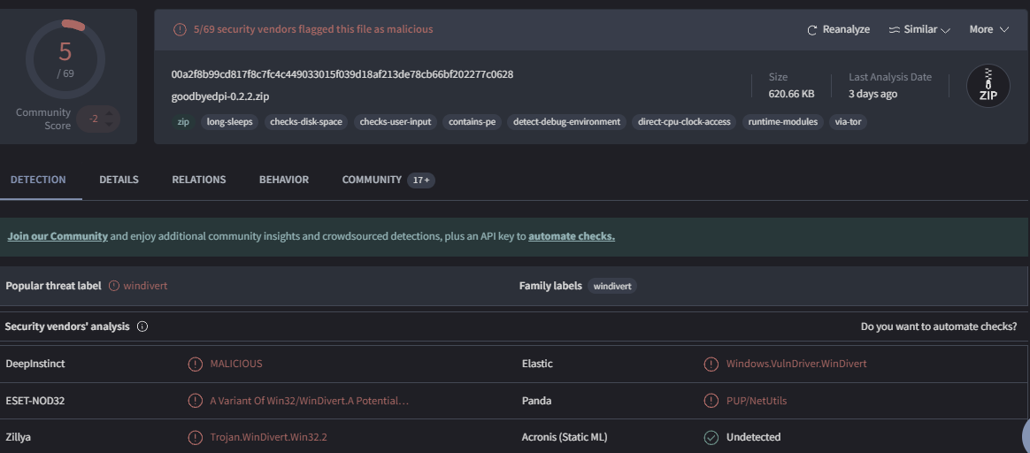This screenshot has width=1030, height=453.
Task: Expand the More options dropdown
Action: [x=988, y=29]
